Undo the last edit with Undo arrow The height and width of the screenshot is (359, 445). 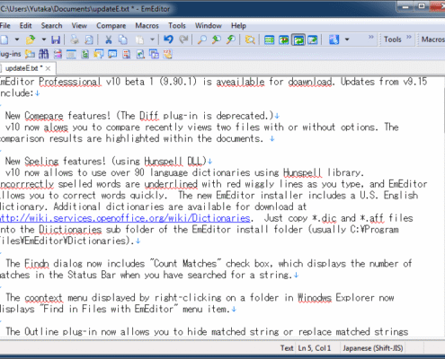tap(168, 39)
